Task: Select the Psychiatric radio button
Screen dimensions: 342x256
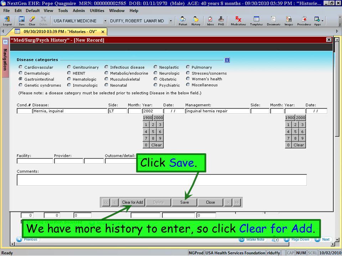Action: tap(155, 85)
